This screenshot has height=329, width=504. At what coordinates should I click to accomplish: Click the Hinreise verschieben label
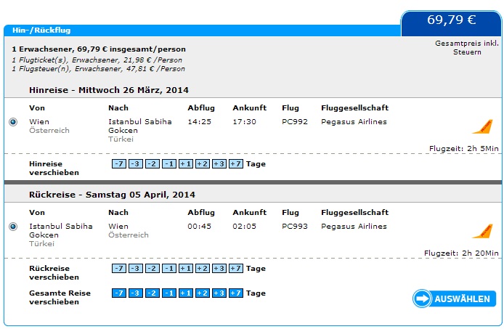click(54, 168)
